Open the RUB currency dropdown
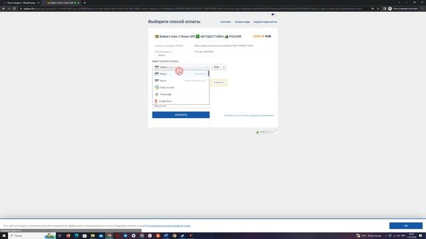This screenshot has width=426, height=239. point(219,67)
